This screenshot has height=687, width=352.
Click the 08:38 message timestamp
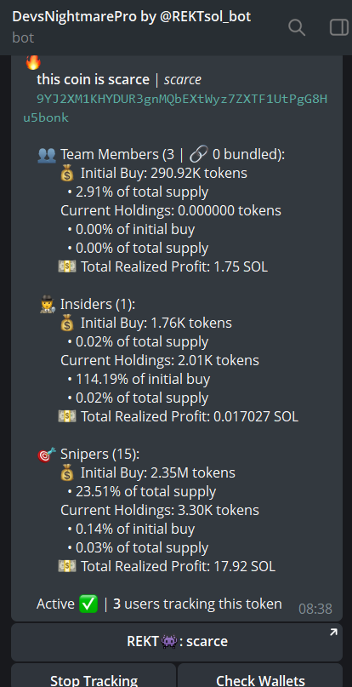tap(315, 609)
